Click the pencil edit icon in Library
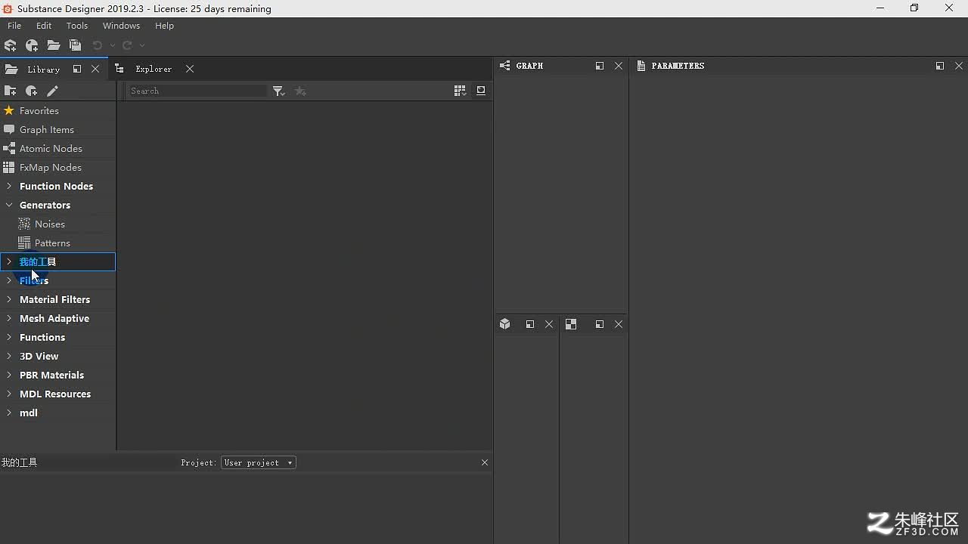Viewport: 968px width, 544px height. click(52, 91)
